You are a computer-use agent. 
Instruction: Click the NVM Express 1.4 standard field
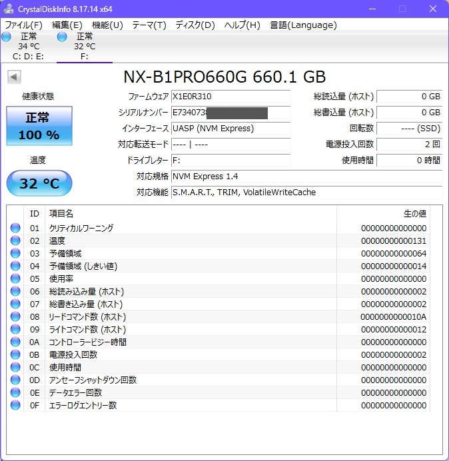click(x=306, y=177)
